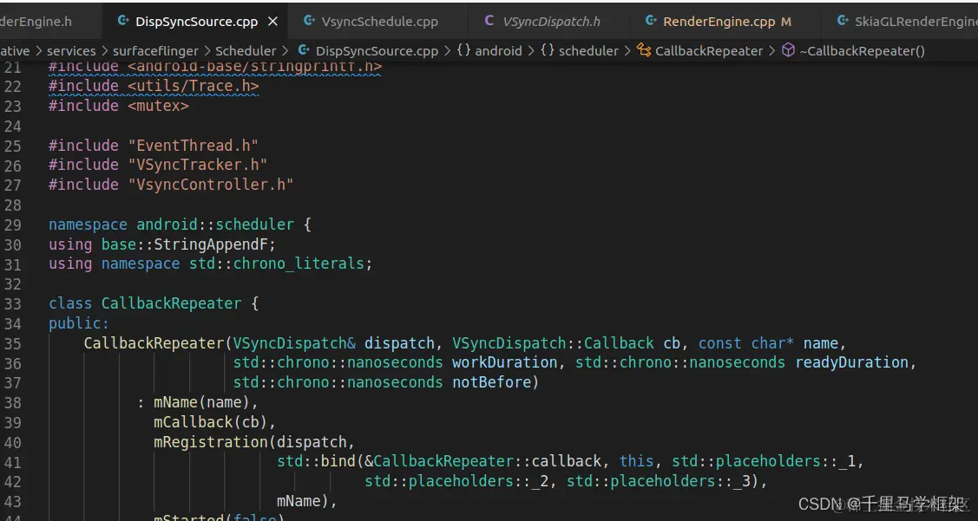The image size is (978, 521).
Task: Select the DispSyncSource.cpp tab
Action: coord(196,21)
